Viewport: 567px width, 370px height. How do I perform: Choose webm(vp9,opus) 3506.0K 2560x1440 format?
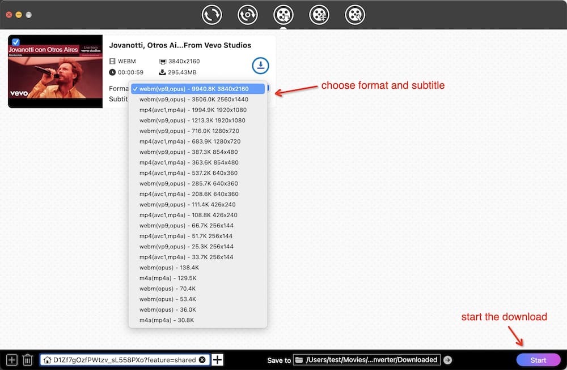(194, 99)
